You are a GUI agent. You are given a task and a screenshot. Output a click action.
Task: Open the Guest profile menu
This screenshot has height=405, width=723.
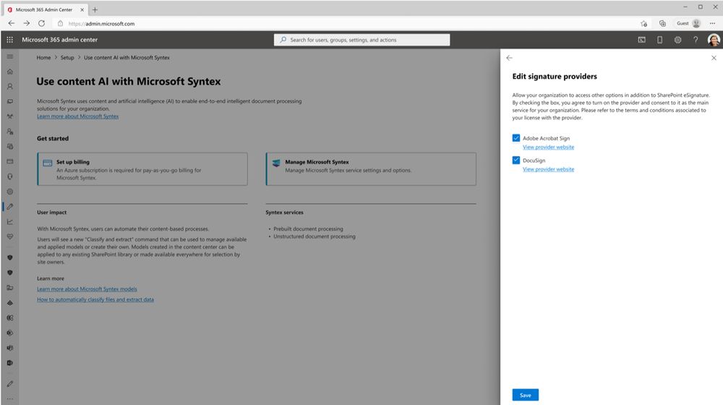688,24
